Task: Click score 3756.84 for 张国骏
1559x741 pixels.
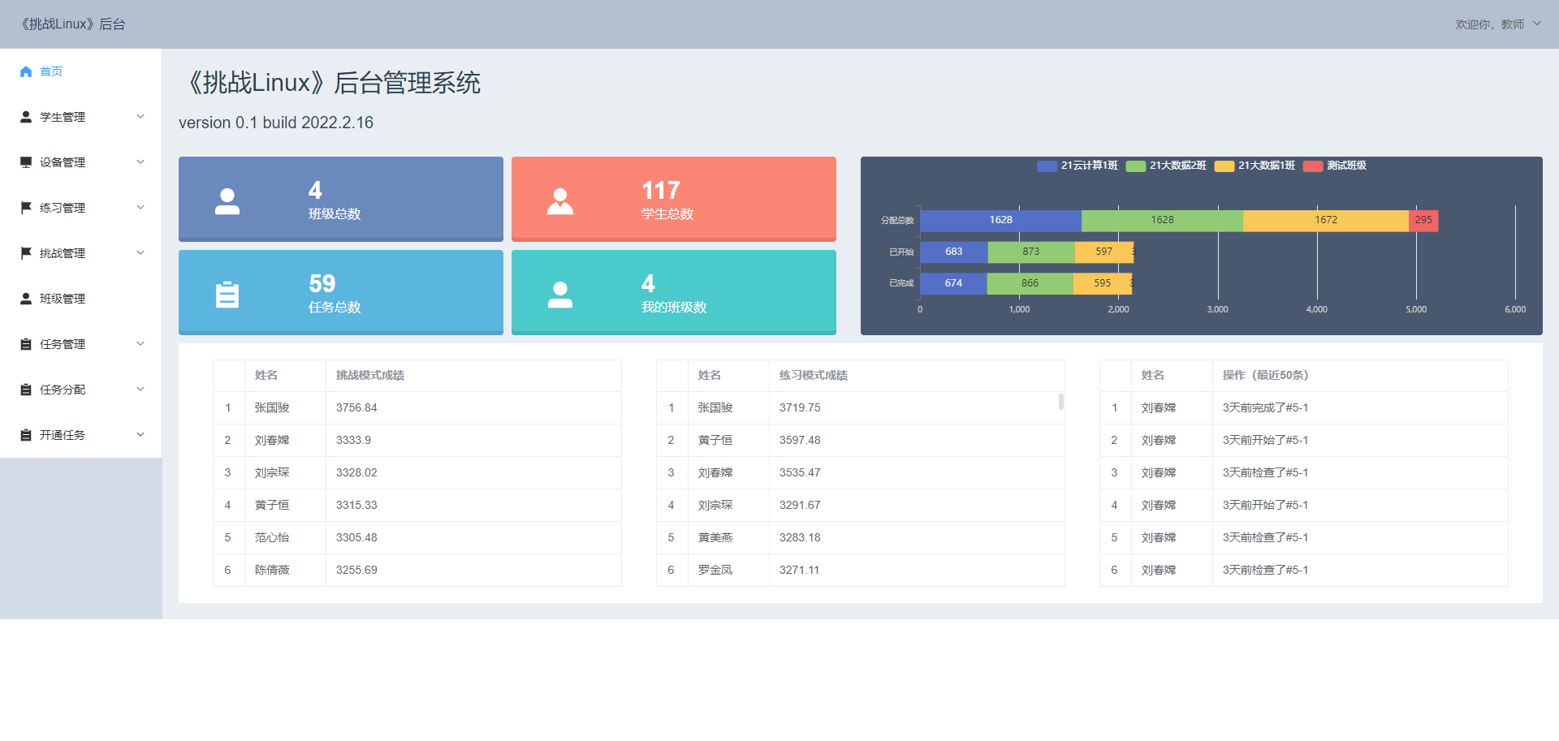Action: click(x=356, y=407)
